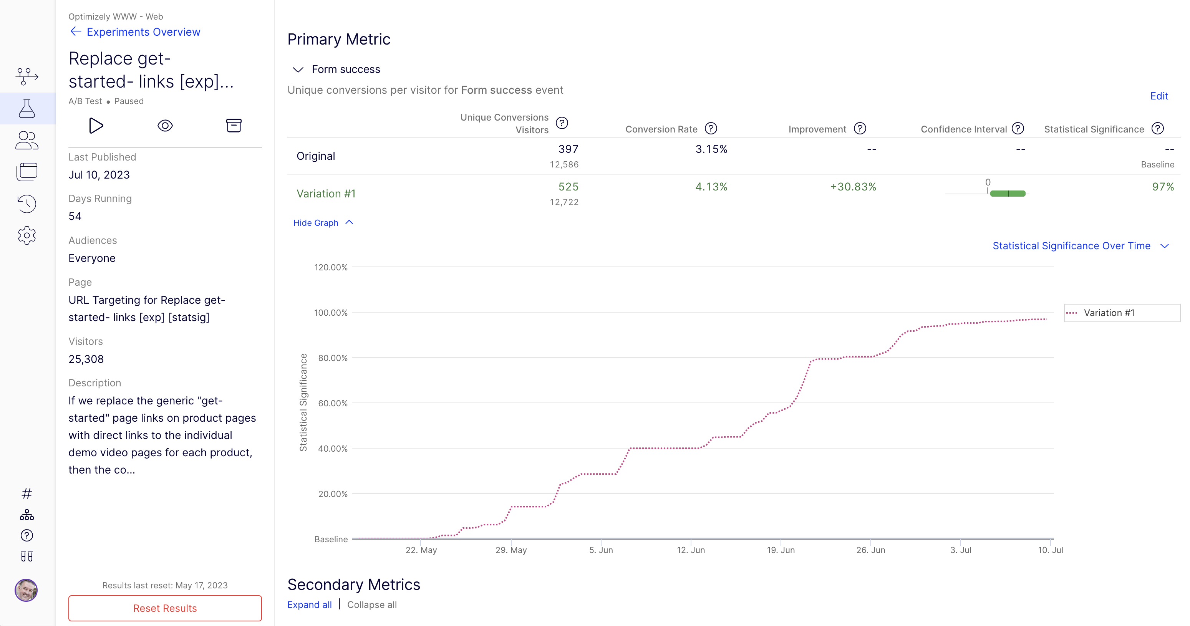Click the hash symbol sidebar icon
The width and height of the screenshot is (1190, 626).
point(27,494)
